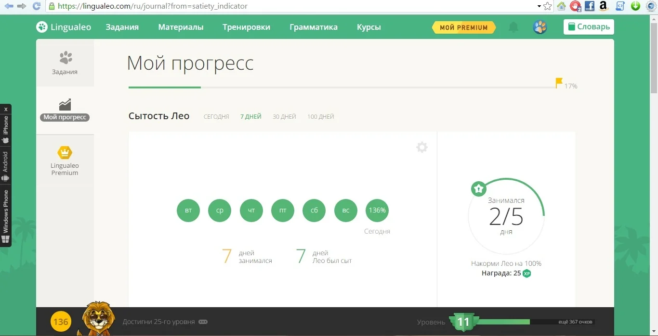The image size is (658, 336).
Task: Open the Android app link
Action: pyautogui.click(x=6, y=166)
